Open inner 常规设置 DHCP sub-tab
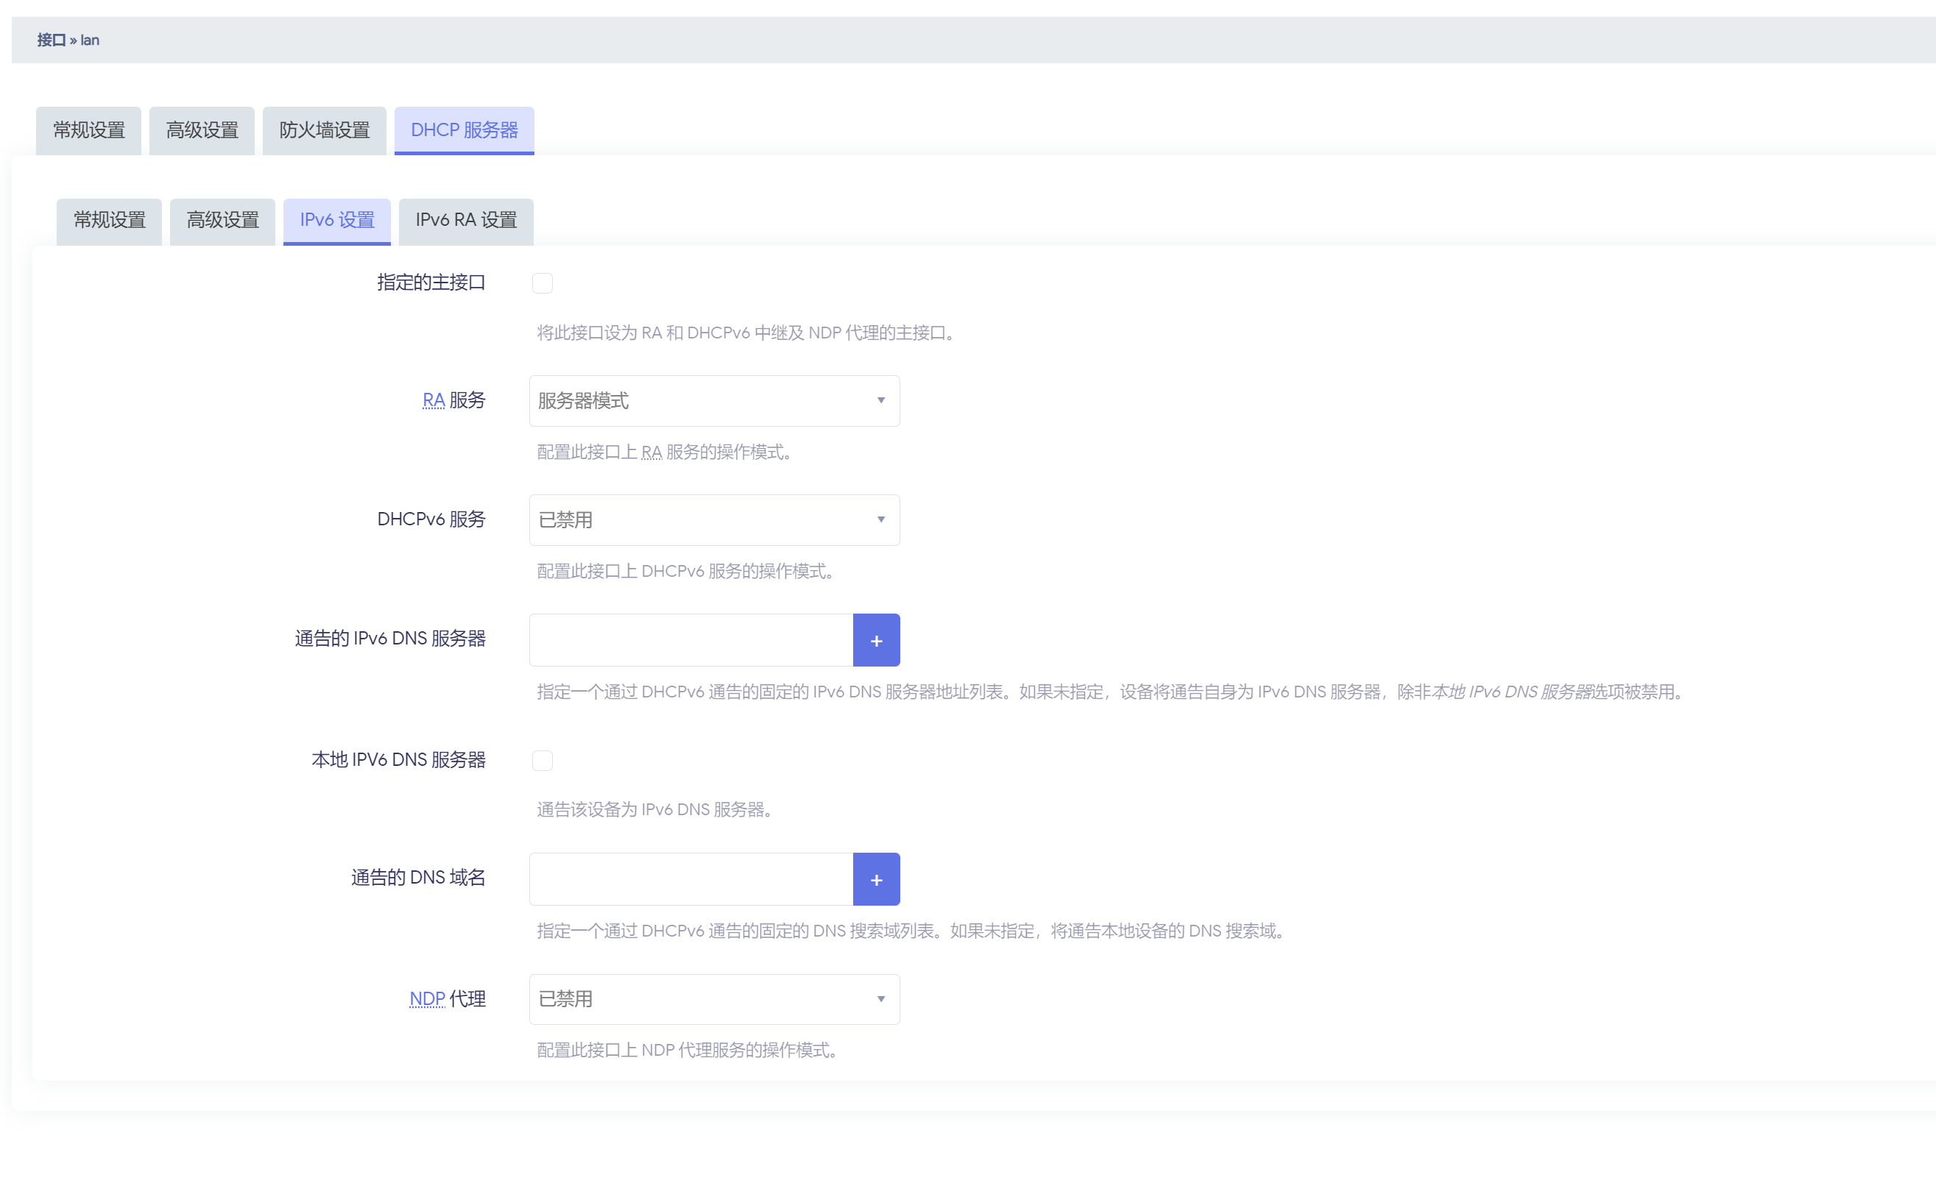Screen dimensions: 1936x1197 [x=110, y=220]
